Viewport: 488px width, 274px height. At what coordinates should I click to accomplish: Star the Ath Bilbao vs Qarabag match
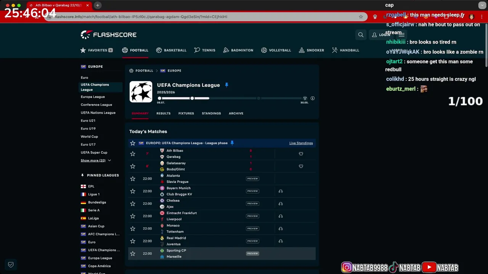tap(133, 154)
